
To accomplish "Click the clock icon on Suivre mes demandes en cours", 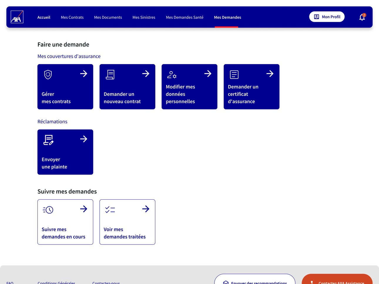I will (x=48, y=210).
